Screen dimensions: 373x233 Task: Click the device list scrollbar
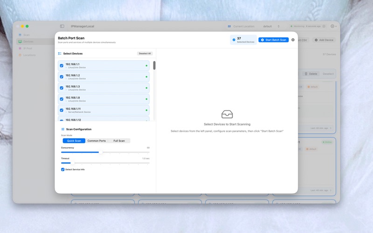point(154,65)
